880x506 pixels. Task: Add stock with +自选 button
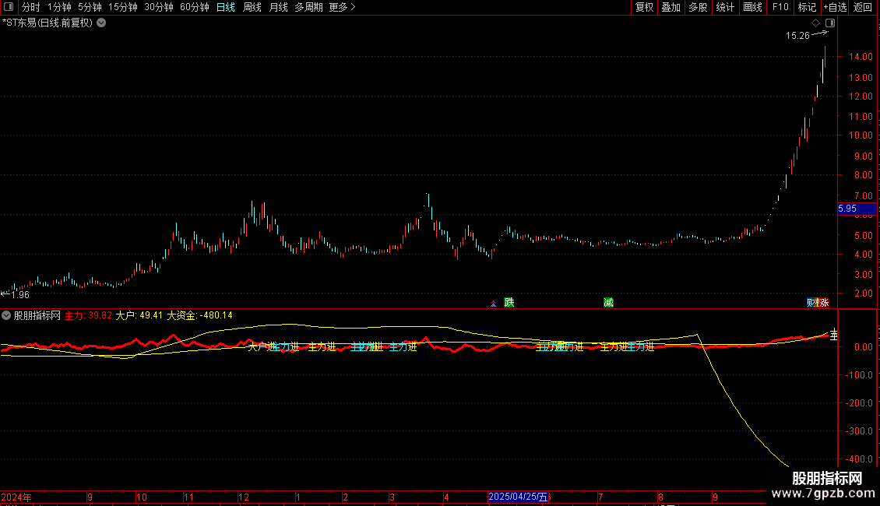click(x=835, y=7)
